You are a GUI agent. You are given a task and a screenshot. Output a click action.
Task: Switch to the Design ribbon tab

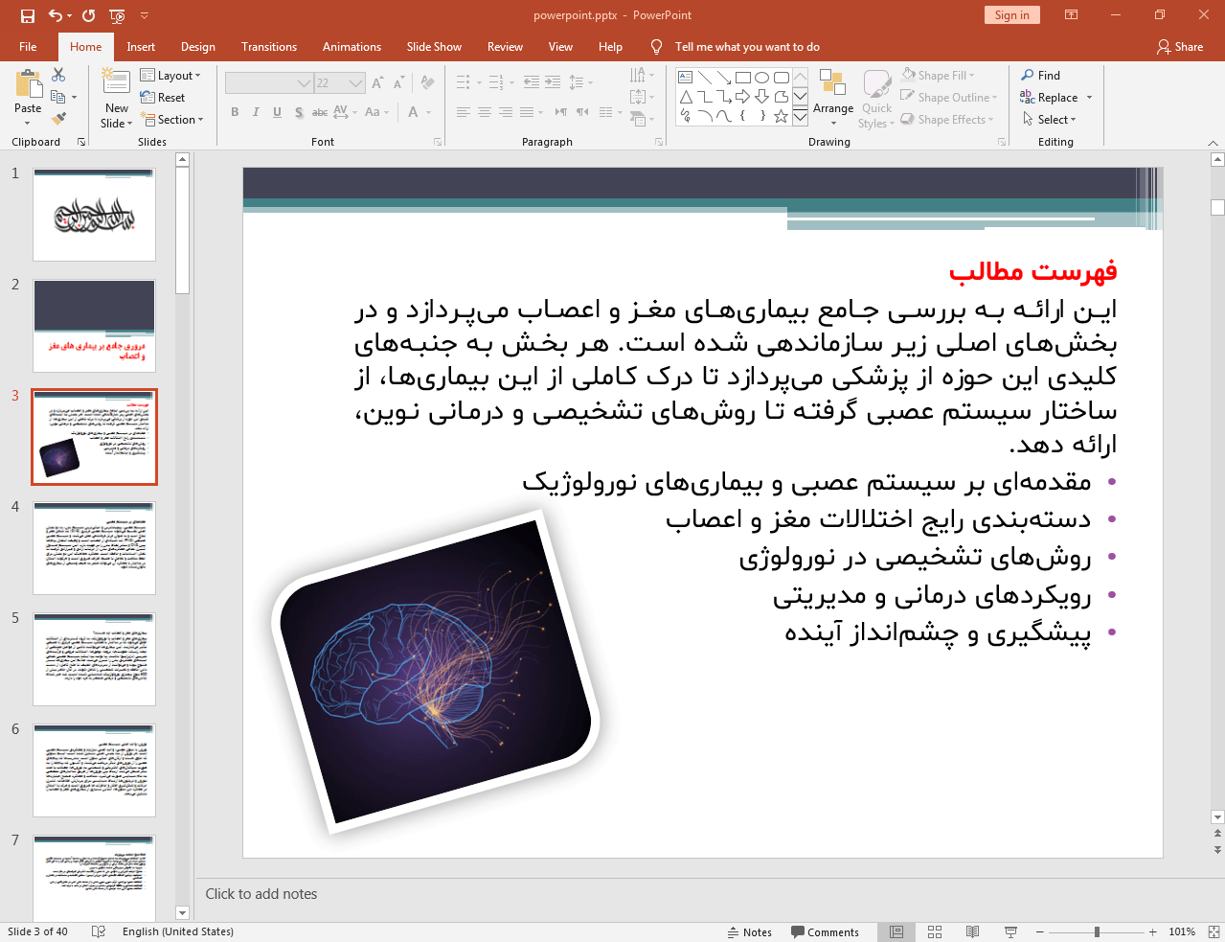pyautogui.click(x=197, y=46)
